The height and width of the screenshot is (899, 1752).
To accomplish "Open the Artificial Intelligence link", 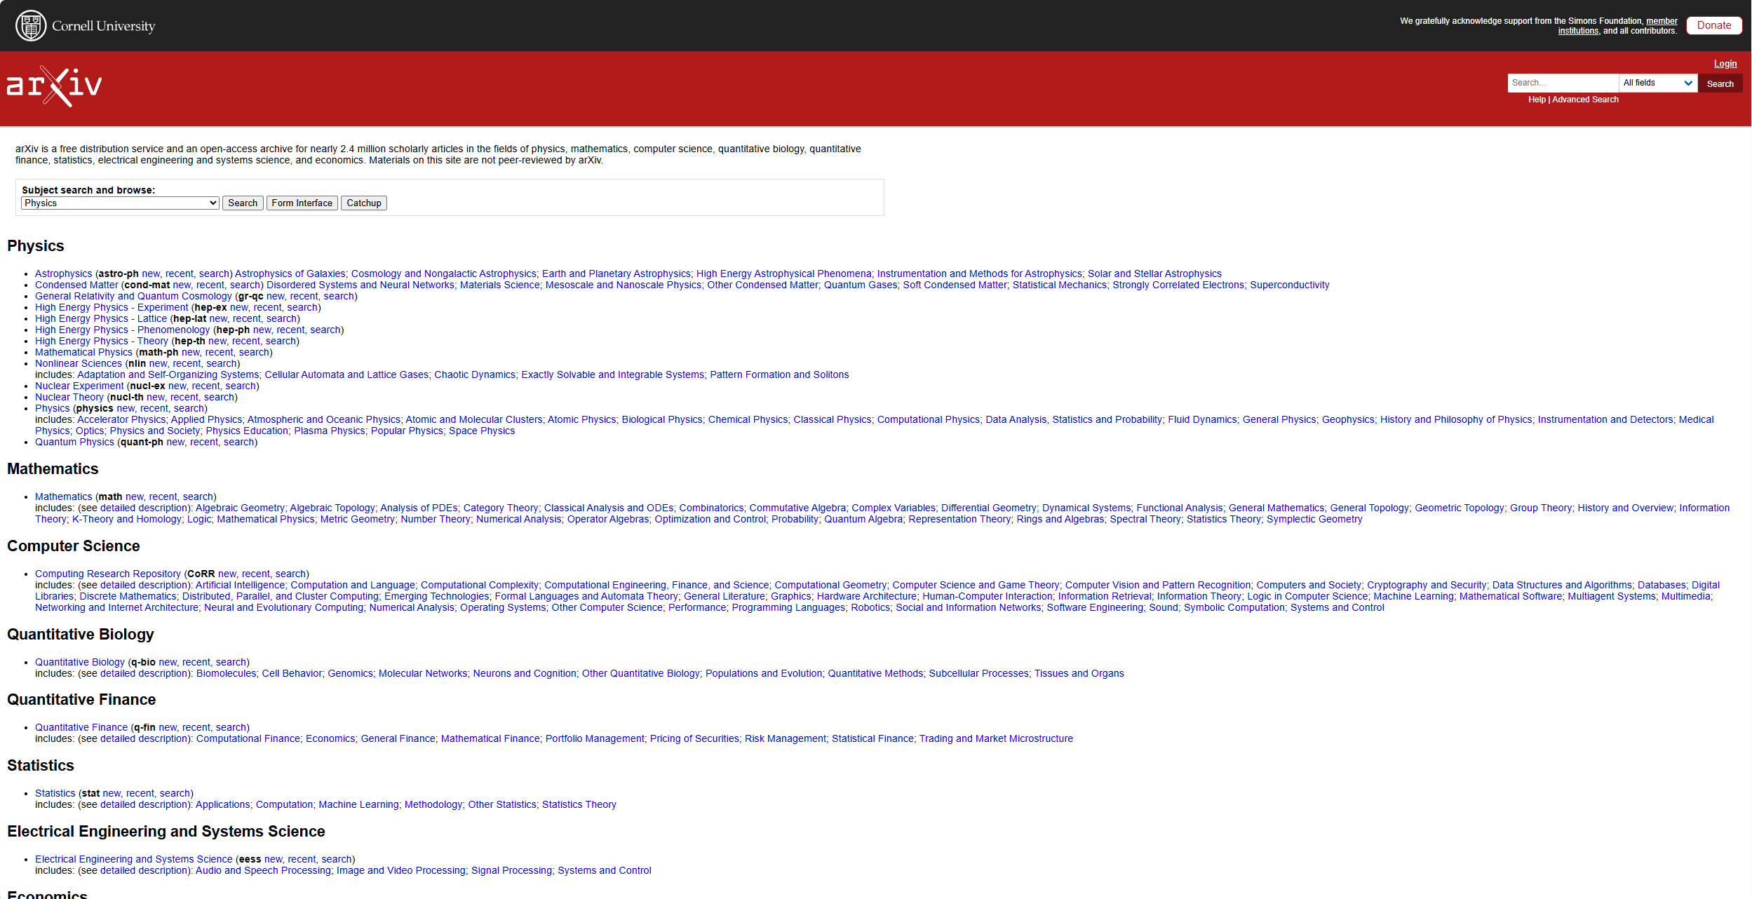I will point(241,586).
